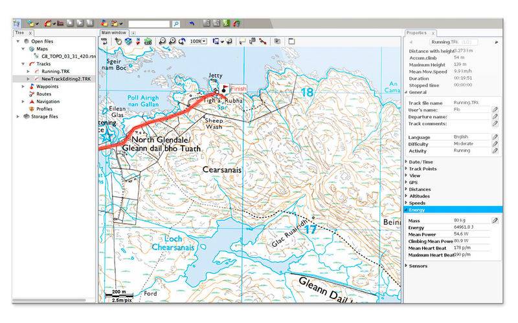The height and width of the screenshot is (323, 518).
Task: Click the red Finish flag label on map
Action: tap(238, 88)
